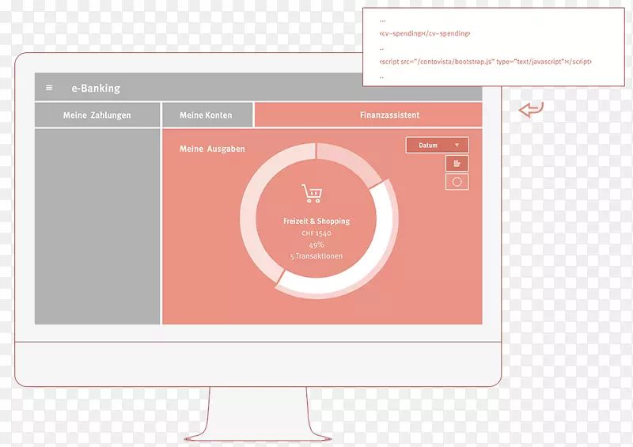Click the Datum dropdown arrow

pos(457,146)
